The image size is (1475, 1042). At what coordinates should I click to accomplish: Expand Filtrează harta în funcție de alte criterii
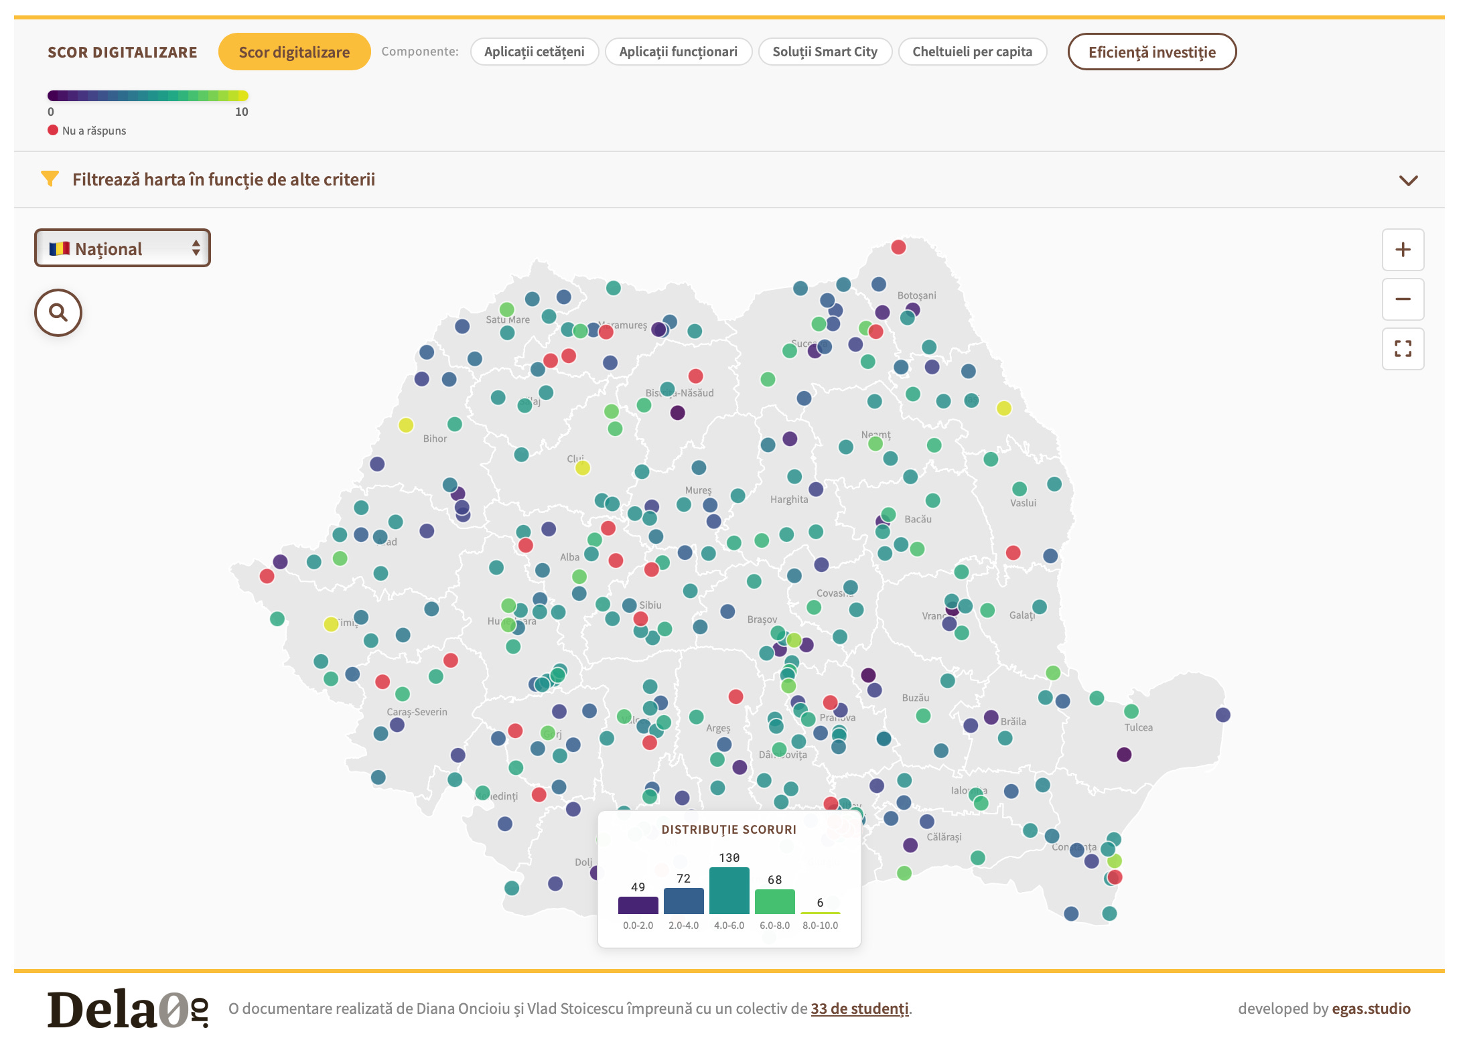(x=224, y=179)
